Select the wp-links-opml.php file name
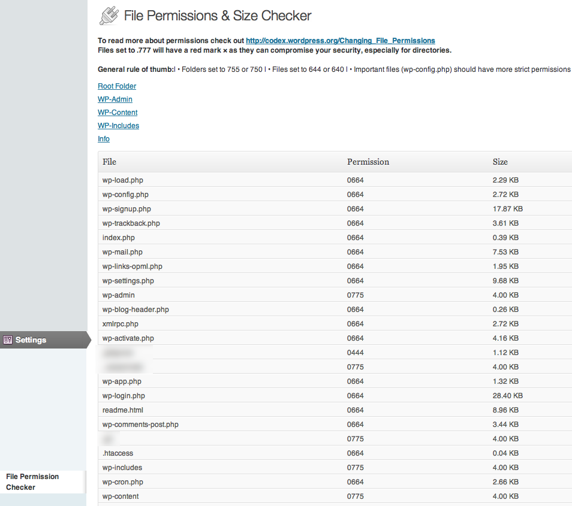The height and width of the screenshot is (506, 572). pyautogui.click(x=133, y=266)
